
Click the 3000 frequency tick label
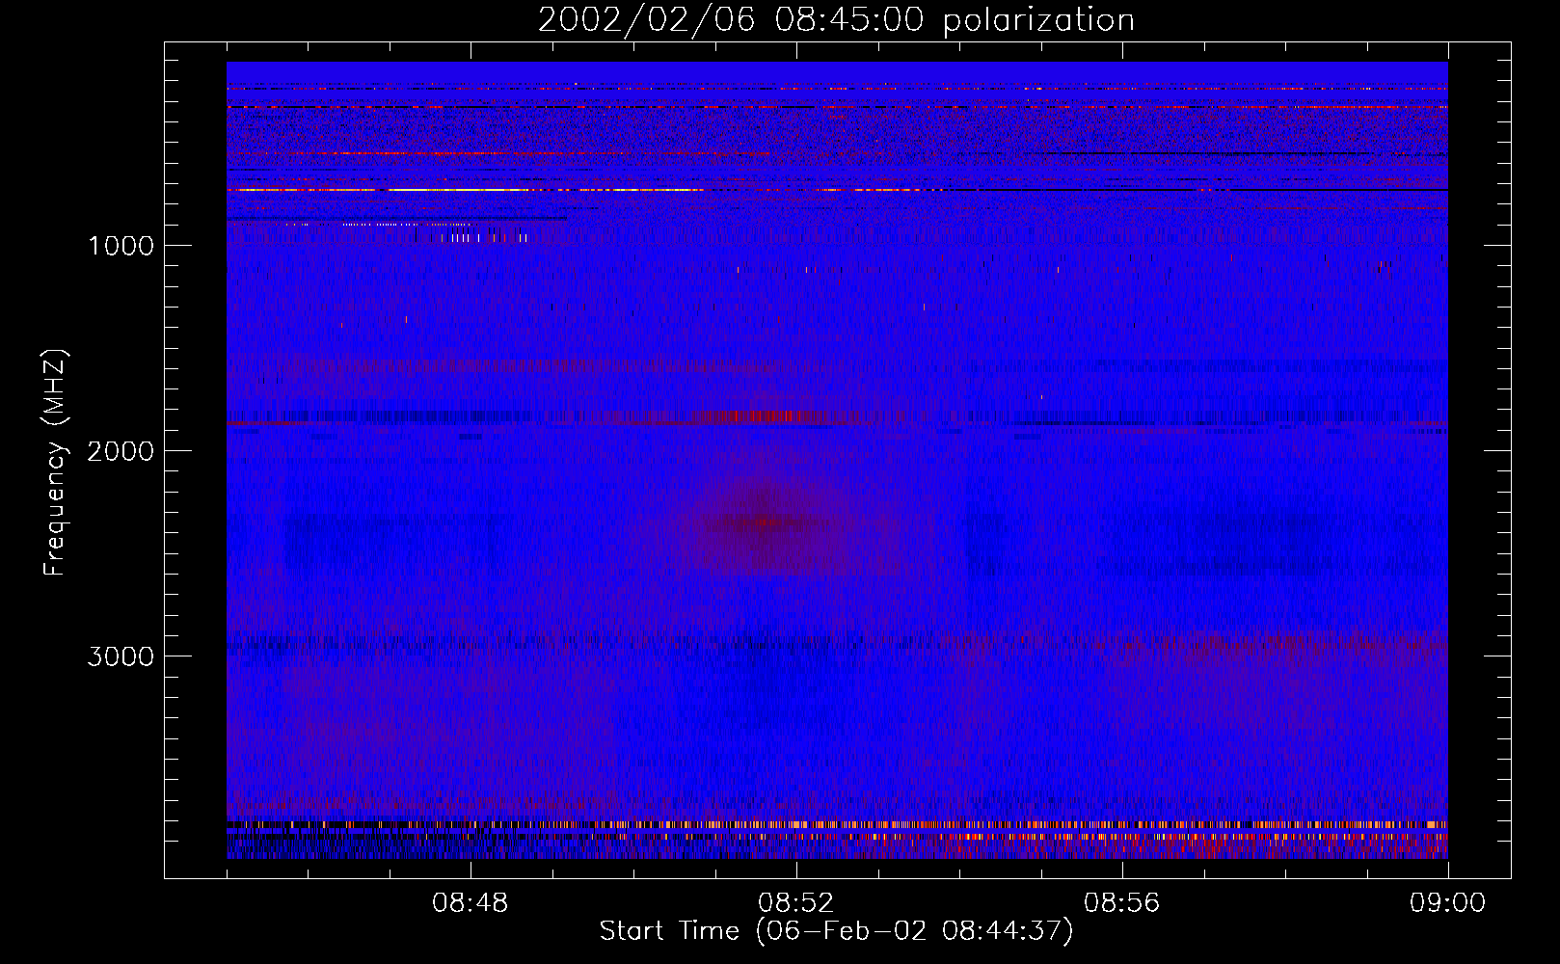[x=121, y=656]
